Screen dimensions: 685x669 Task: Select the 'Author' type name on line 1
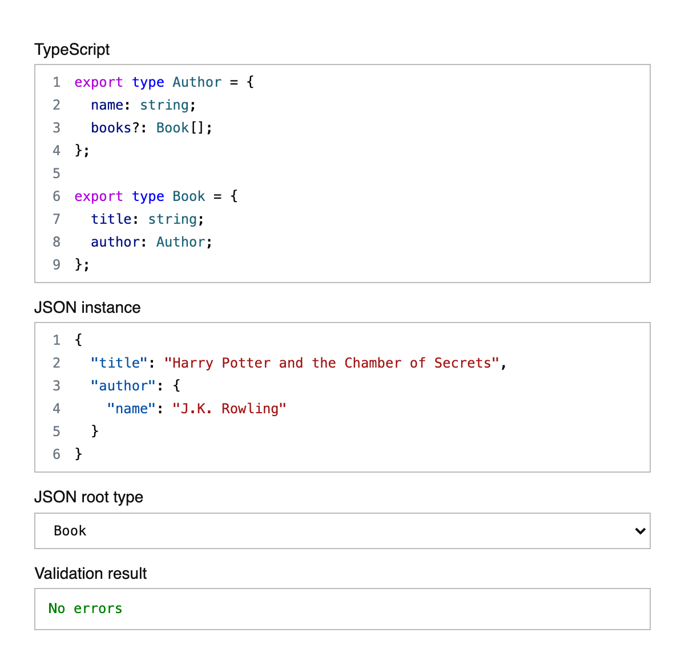tap(196, 82)
